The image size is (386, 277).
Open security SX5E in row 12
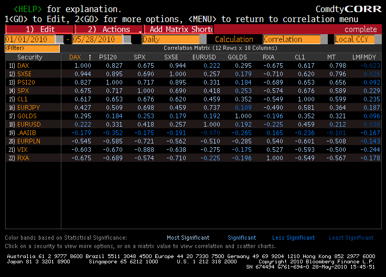pos(24,74)
